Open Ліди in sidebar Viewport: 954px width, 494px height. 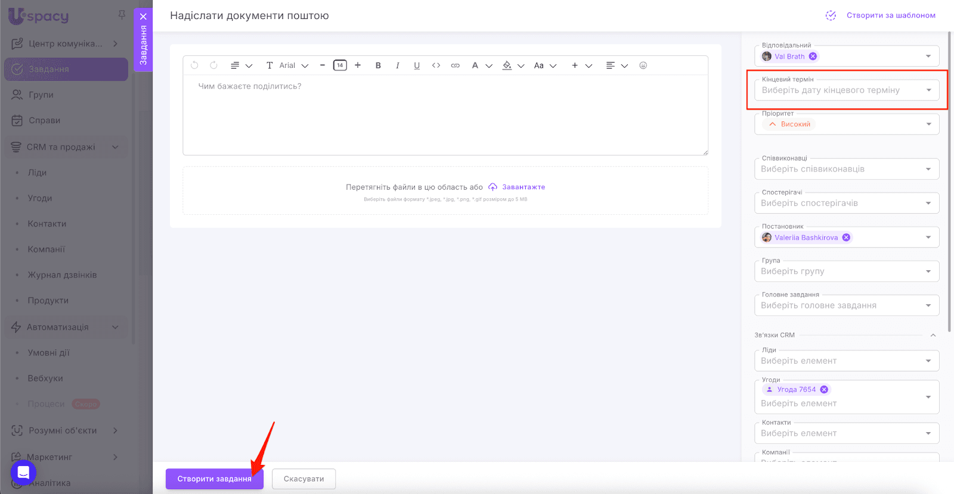tap(37, 173)
